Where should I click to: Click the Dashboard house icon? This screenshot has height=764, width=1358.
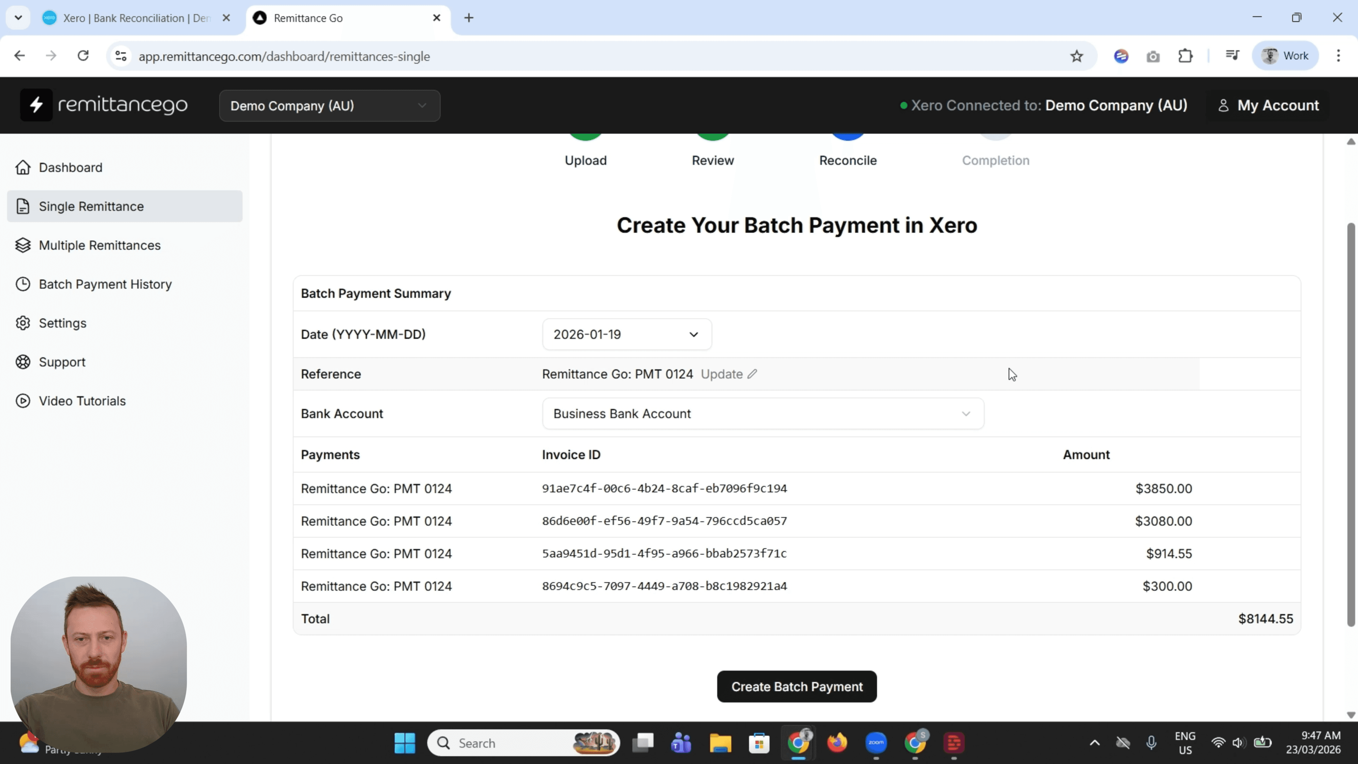(23, 167)
